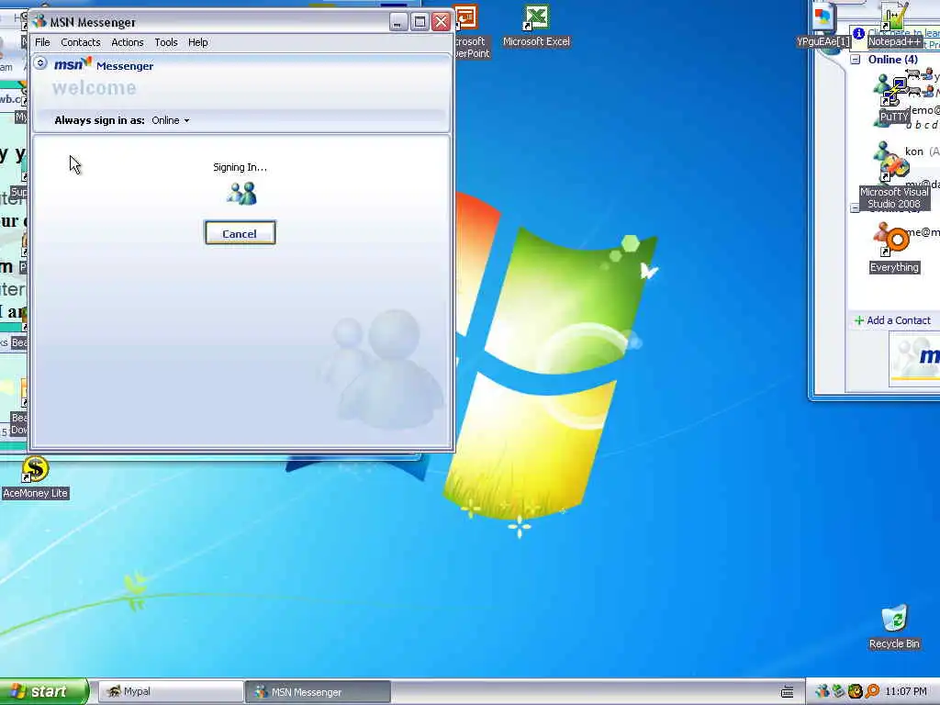
Task: Open the Tools menu
Action: [166, 42]
